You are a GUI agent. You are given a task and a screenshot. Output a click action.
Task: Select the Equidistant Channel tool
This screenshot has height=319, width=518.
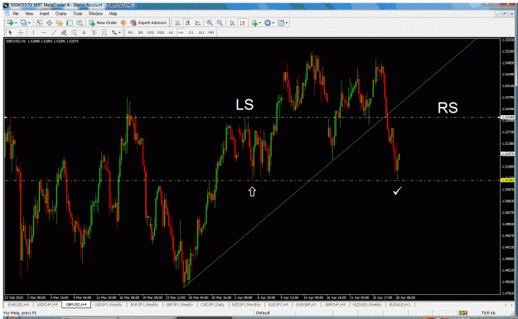(x=64, y=32)
